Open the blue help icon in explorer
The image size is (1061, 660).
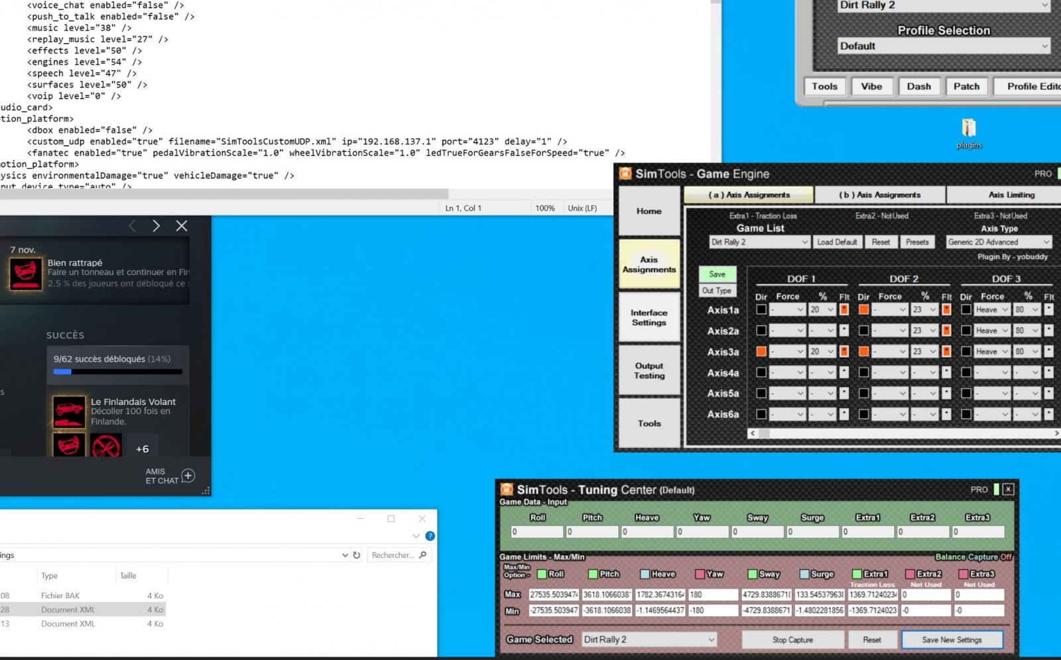pyautogui.click(x=430, y=536)
